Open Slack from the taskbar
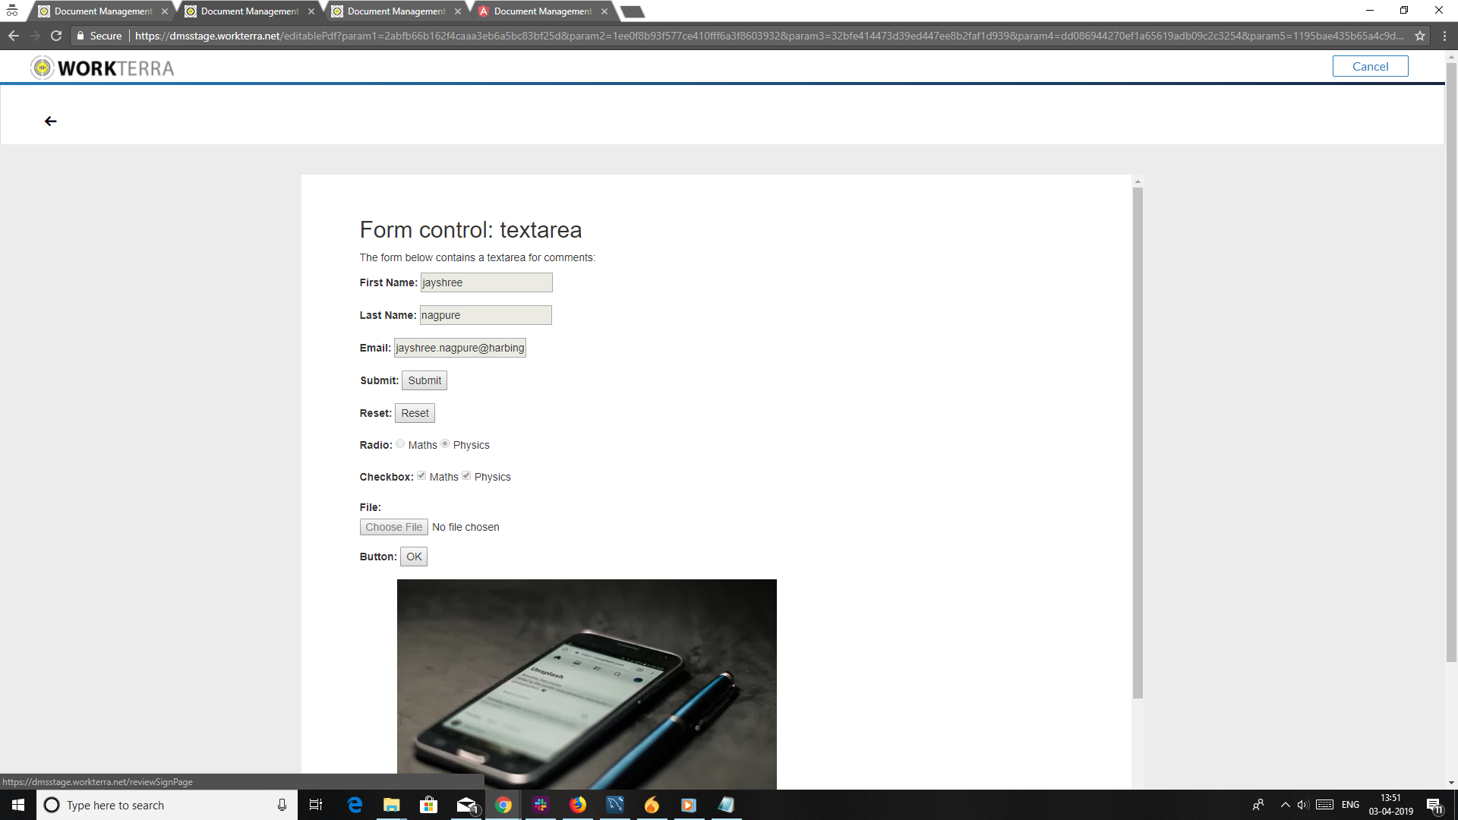Image resolution: width=1458 pixels, height=820 pixels. point(541,805)
